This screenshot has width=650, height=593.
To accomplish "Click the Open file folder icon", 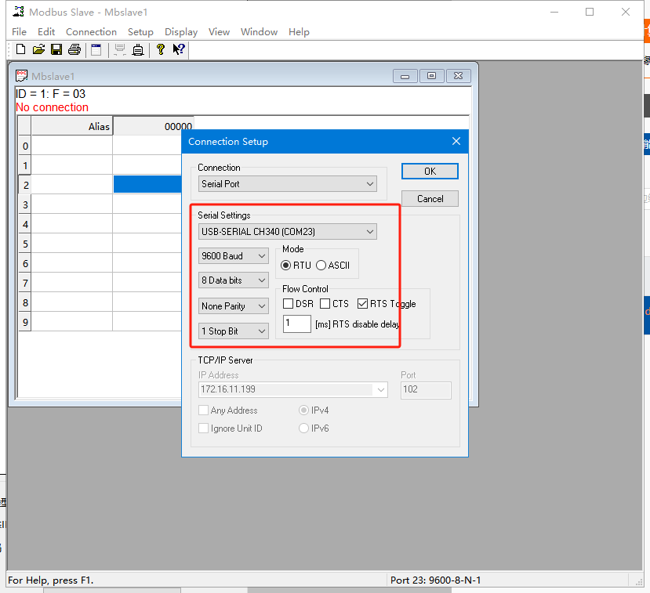I will [38, 50].
